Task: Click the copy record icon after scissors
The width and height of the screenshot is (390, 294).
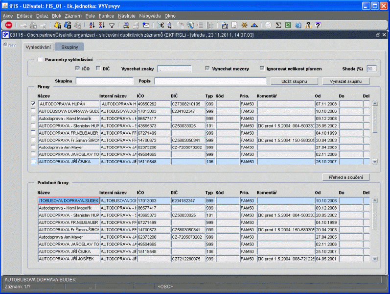Action: (170, 25)
